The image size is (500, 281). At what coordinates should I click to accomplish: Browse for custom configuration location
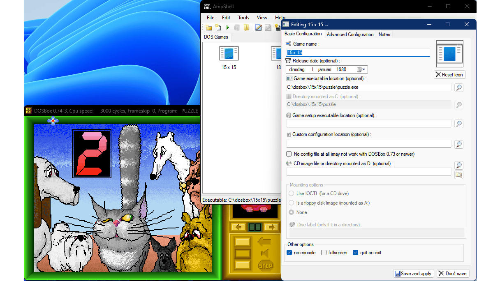459,144
